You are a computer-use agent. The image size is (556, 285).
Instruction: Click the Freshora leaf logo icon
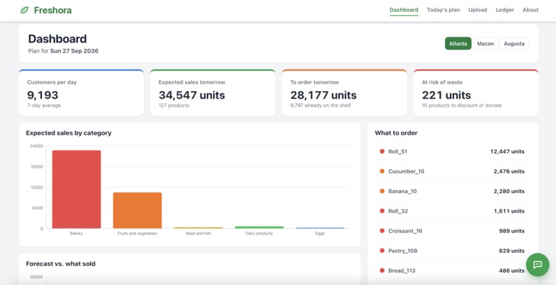pyautogui.click(x=24, y=10)
